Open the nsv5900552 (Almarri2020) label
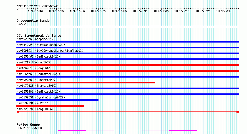Image resolution: width=247 pixels, height=134 pixels. pyautogui.click(x=37, y=80)
